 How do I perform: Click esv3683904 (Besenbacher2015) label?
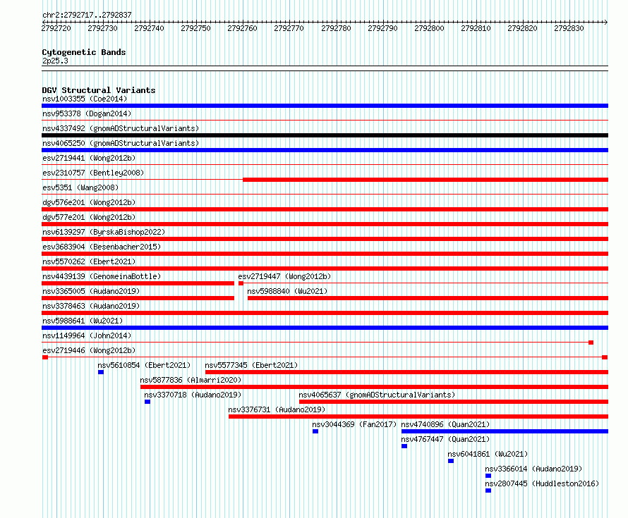pyautogui.click(x=102, y=247)
